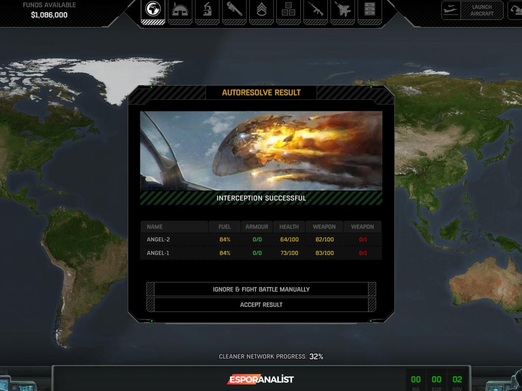
Task: Open the Workshop wrench screen
Action: coord(234,10)
